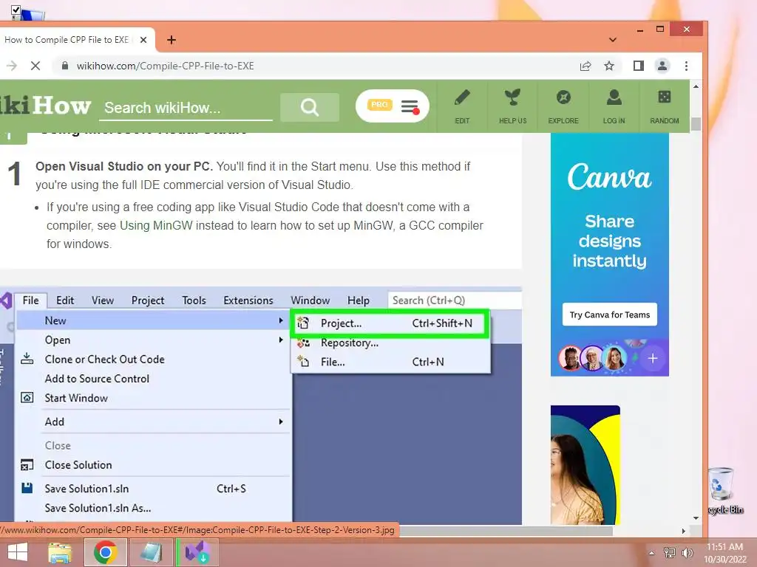This screenshot has width=757, height=567.
Task: Click the Clone or Check Out Code download icon
Action: pyautogui.click(x=27, y=359)
